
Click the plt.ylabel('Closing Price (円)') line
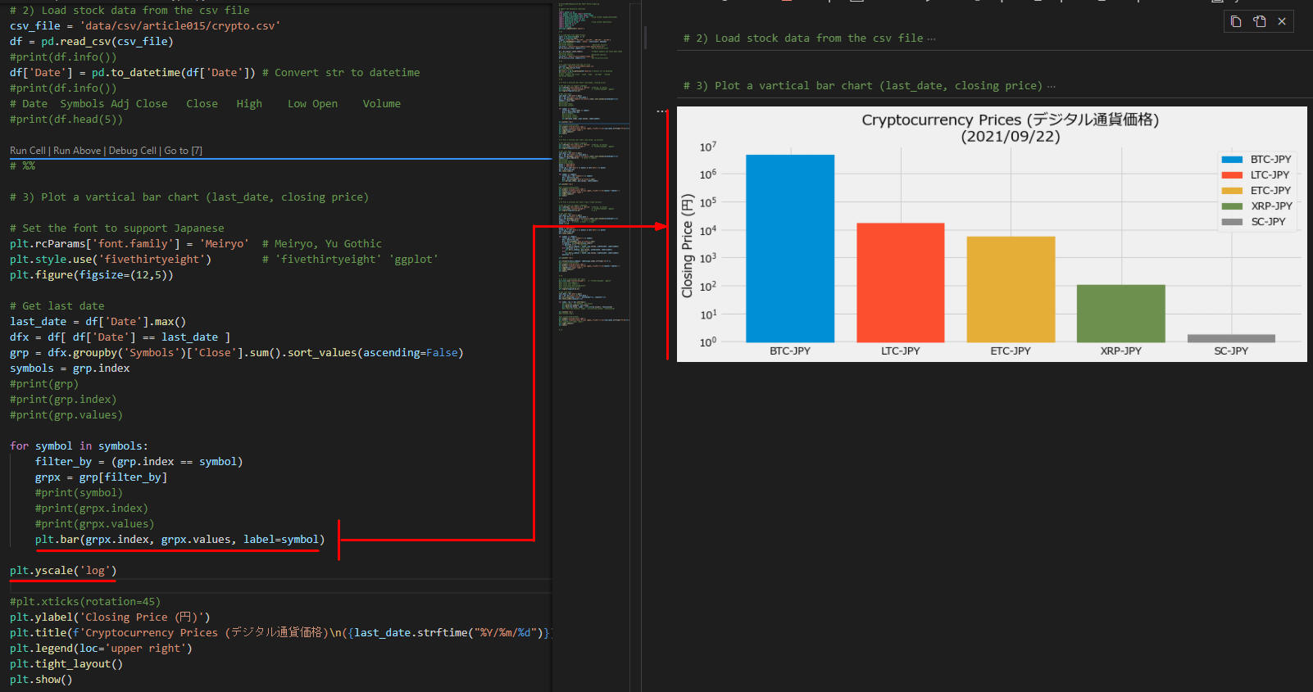(x=111, y=617)
